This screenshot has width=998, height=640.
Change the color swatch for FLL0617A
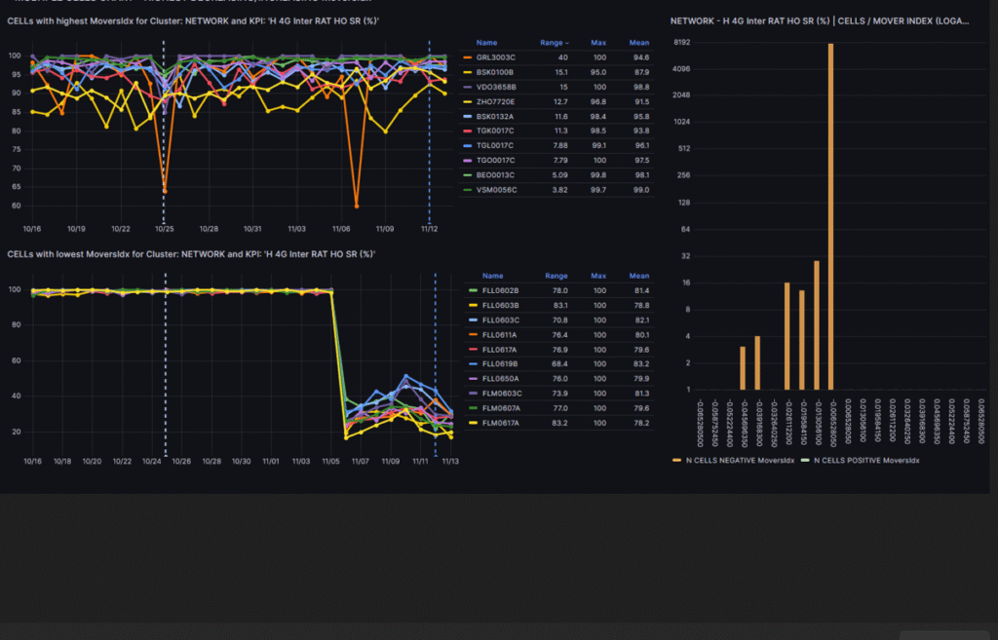pyautogui.click(x=472, y=349)
